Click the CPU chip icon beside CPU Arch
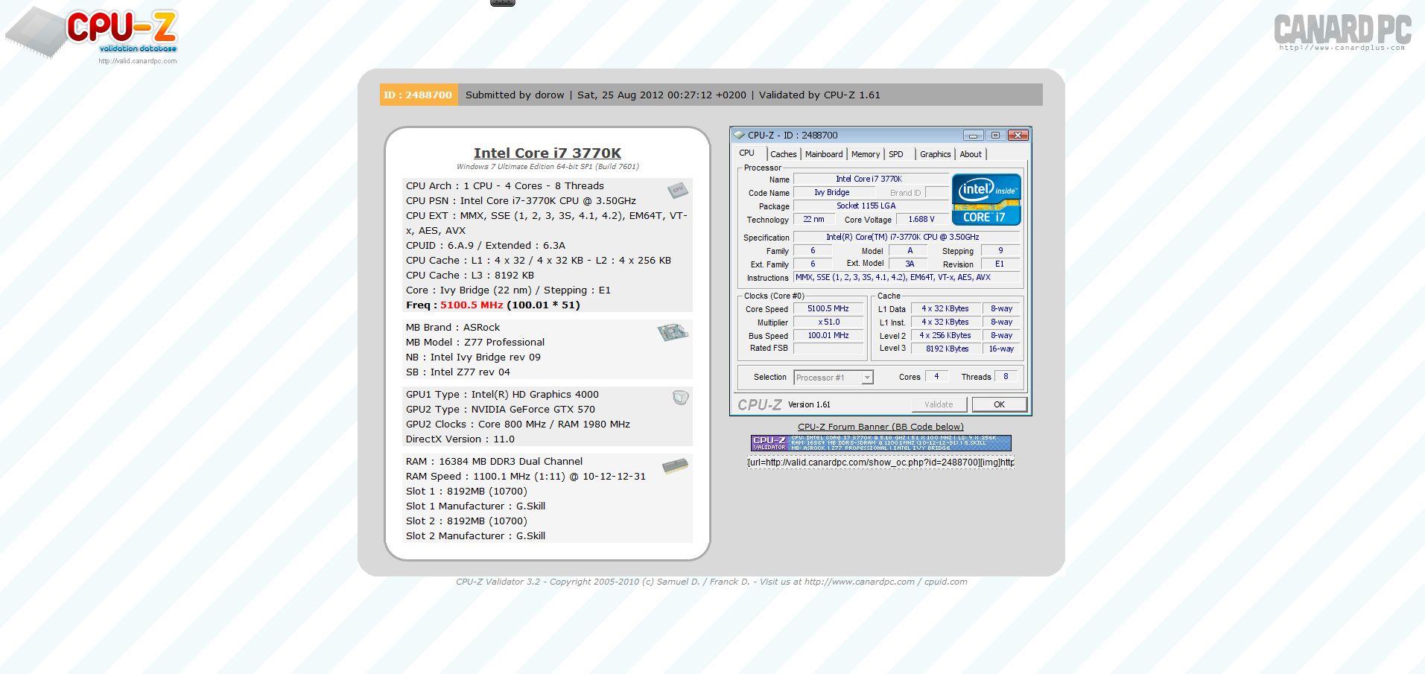 click(677, 190)
